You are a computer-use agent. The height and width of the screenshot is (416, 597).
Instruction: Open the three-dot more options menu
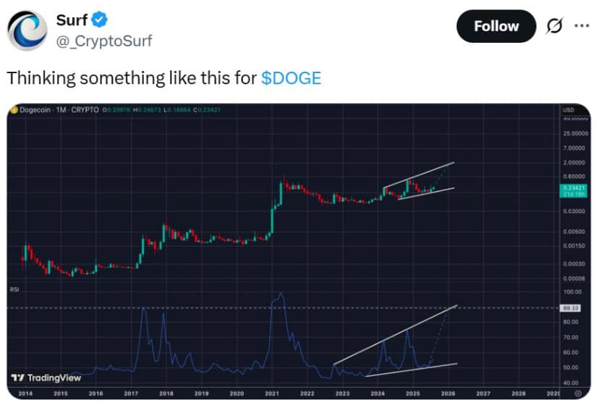(581, 26)
